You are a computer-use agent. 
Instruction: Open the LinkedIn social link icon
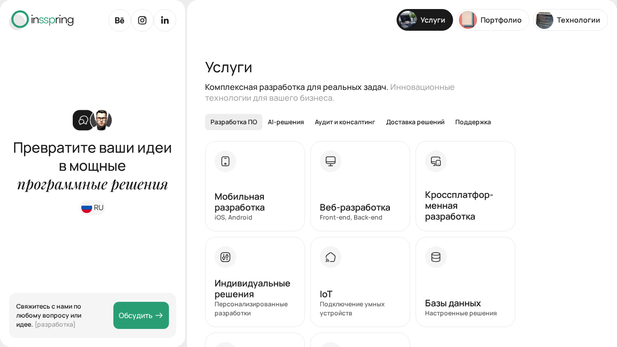[165, 20]
